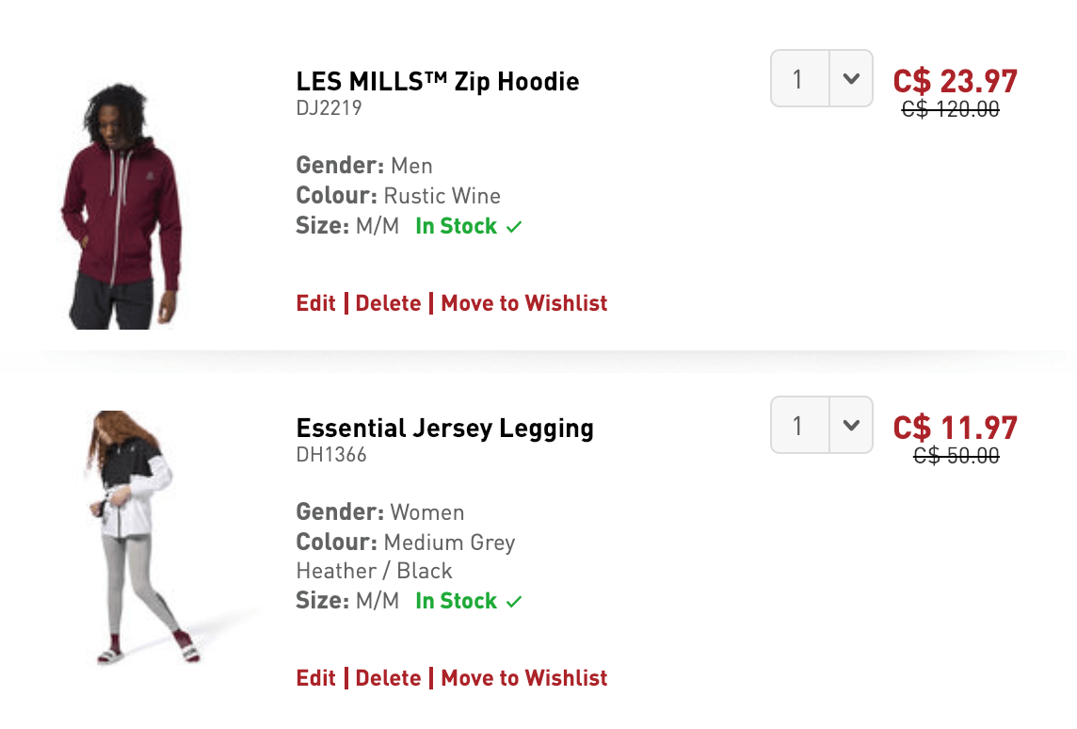Open the Essential Jersey Legging product image
Viewport: 1077px width, 729px height.
142,537
